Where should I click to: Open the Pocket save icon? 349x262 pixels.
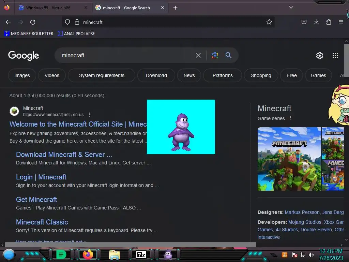pyautogui.click(x=304, y=22)
